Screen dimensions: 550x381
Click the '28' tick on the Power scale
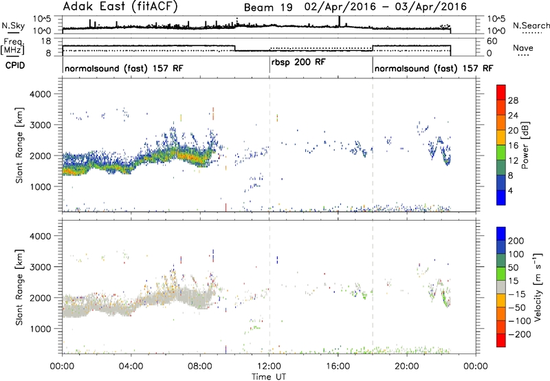(513, 100)
